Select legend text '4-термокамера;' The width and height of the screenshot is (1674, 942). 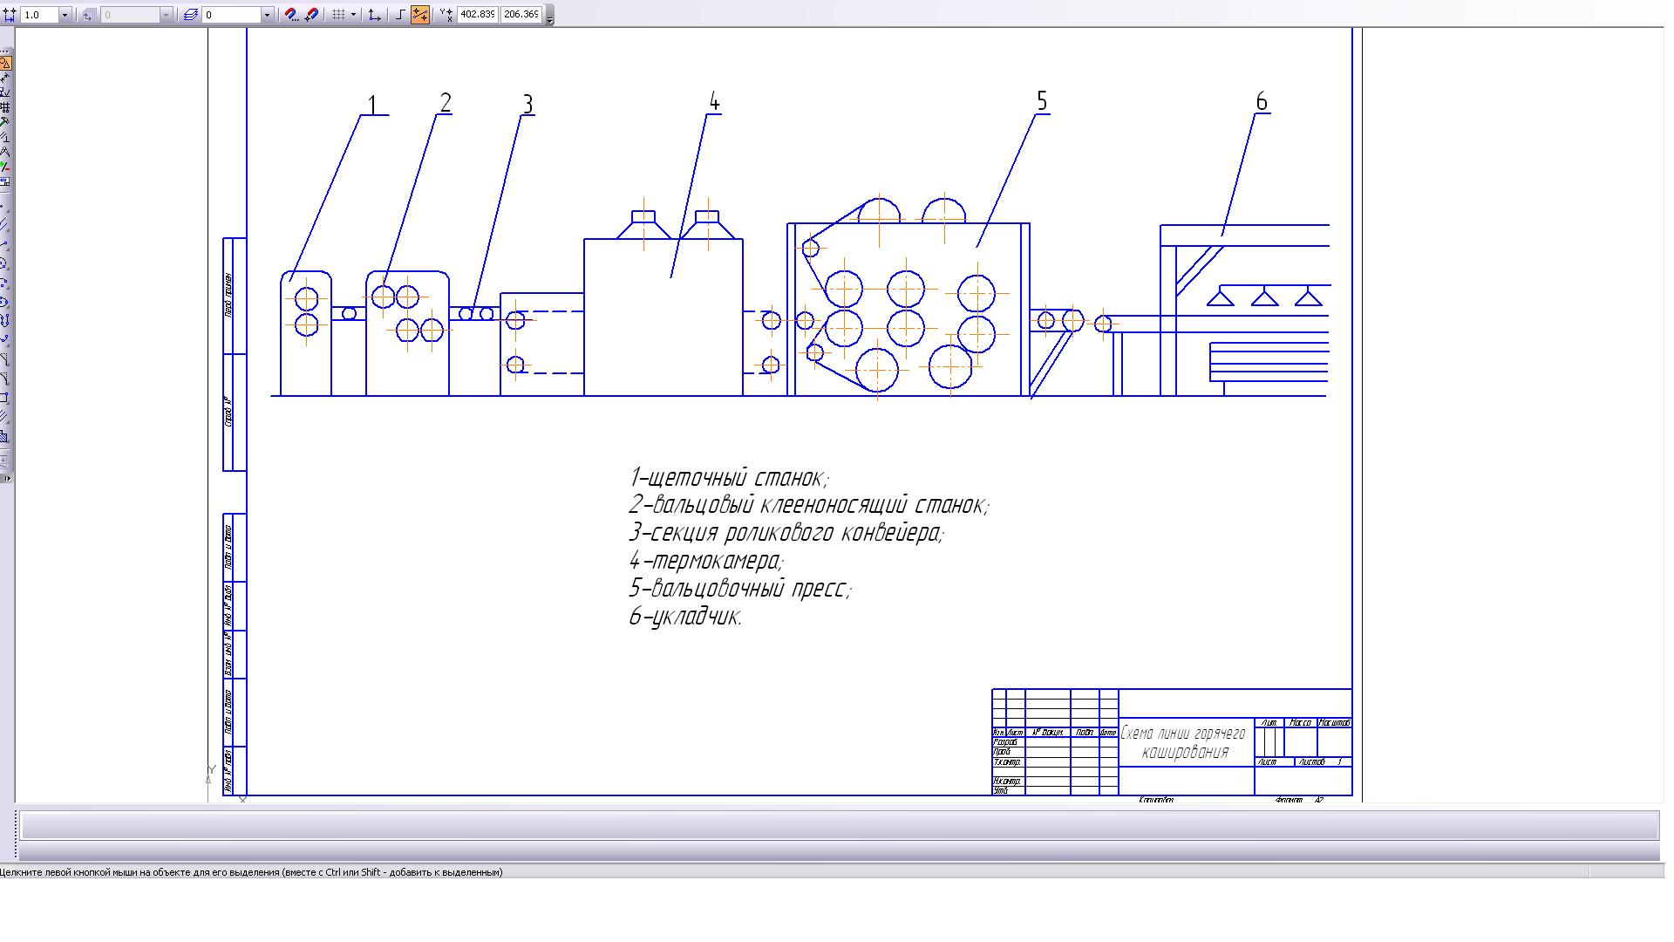point(706,561)
